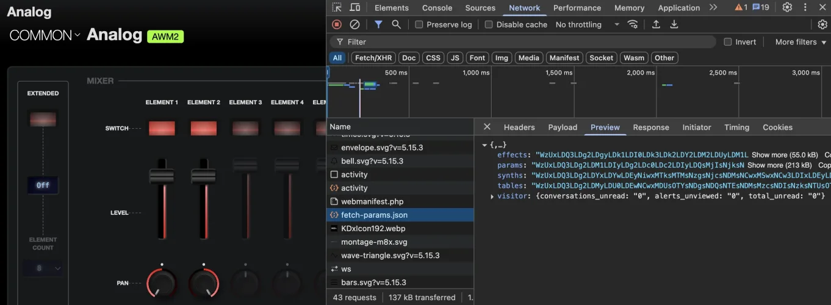Expand the visitor object in preview

(x=492, y=196)
